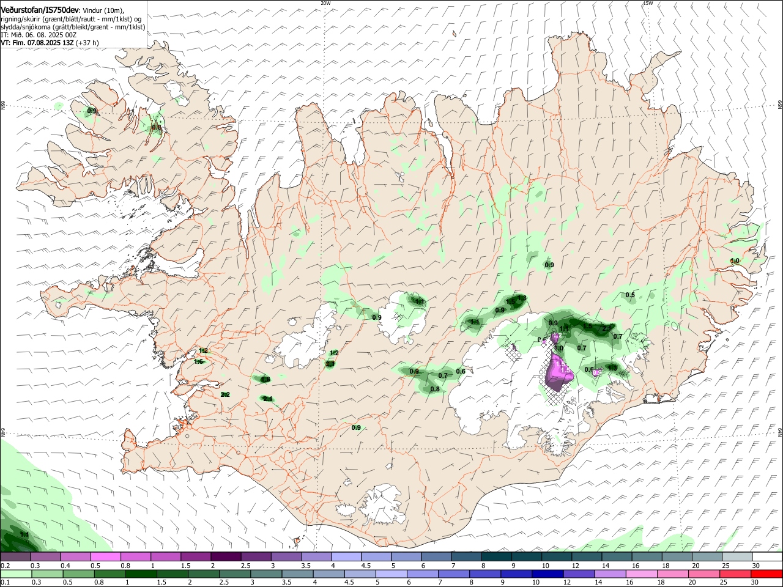The height and width of the screenshot is (587, 783).
Task: Choose the dark teal 8 swatch in the snow scale
Action: click(495, 557)
